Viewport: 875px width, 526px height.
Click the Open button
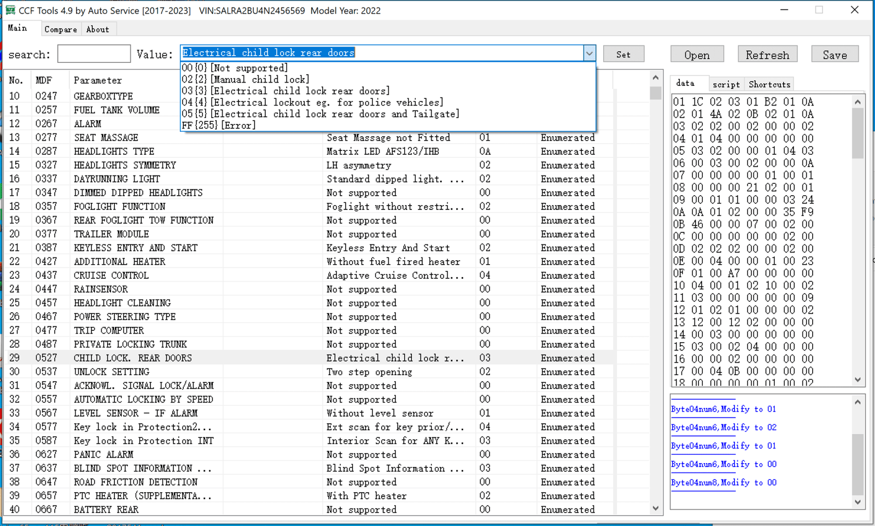(697, 54)
